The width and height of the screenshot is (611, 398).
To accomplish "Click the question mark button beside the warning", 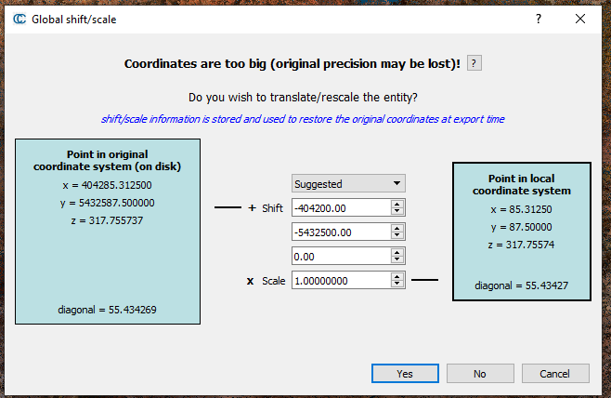I will point(474,63).
